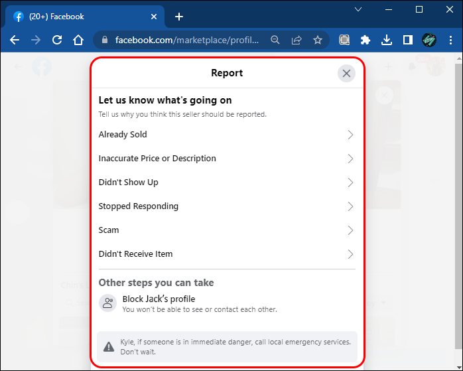Open the extensions puzzle icon
This screenshot has height=371, width=463.
365,40
